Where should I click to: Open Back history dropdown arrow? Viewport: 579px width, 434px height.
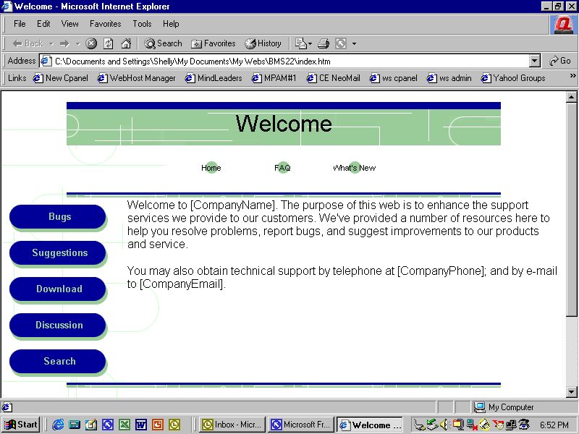click(51, 44)
